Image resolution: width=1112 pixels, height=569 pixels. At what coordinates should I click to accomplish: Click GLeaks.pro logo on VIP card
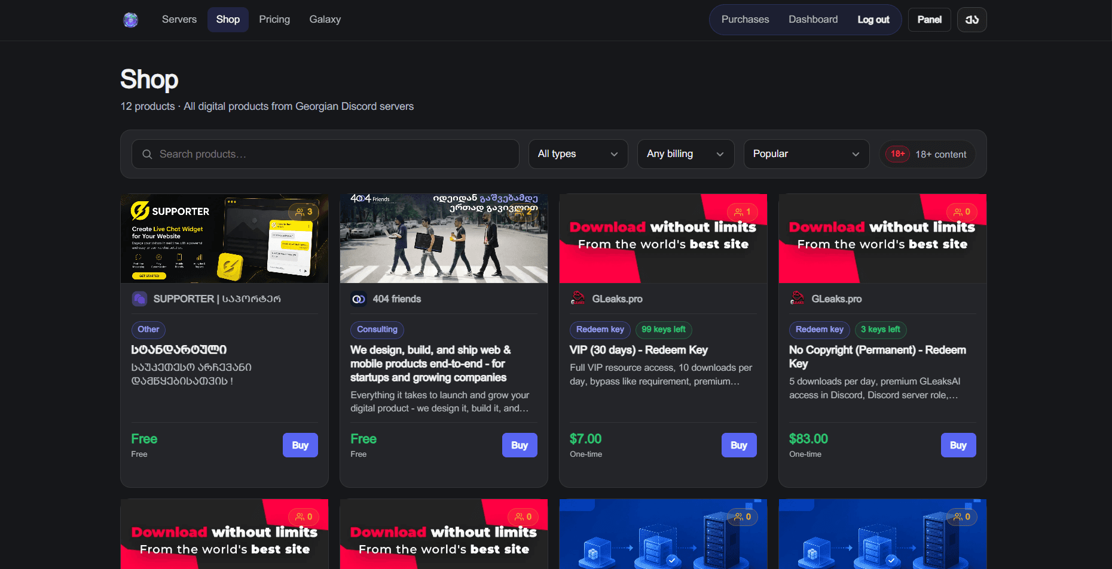[578, 299]
